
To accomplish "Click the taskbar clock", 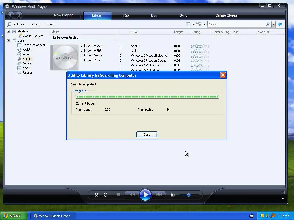I will (x=283, y=216).
